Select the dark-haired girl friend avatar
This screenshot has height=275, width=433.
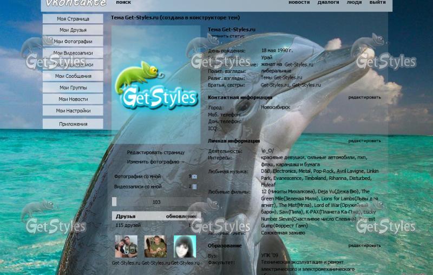coord(185,246)
